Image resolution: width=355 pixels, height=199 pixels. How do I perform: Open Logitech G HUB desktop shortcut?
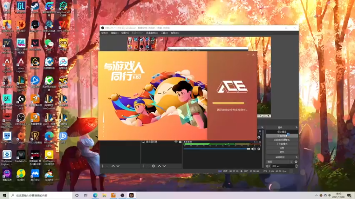pyautogui.click(x=21, y=101)
